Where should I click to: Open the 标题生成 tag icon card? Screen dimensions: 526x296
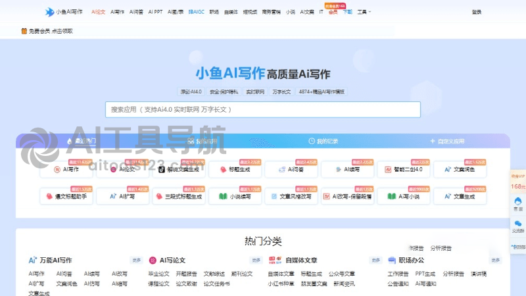[x=223, y=170]
